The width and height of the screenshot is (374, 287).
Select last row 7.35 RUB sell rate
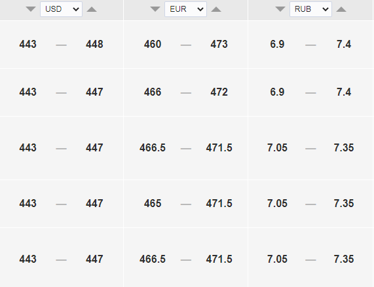pos(344,259)
